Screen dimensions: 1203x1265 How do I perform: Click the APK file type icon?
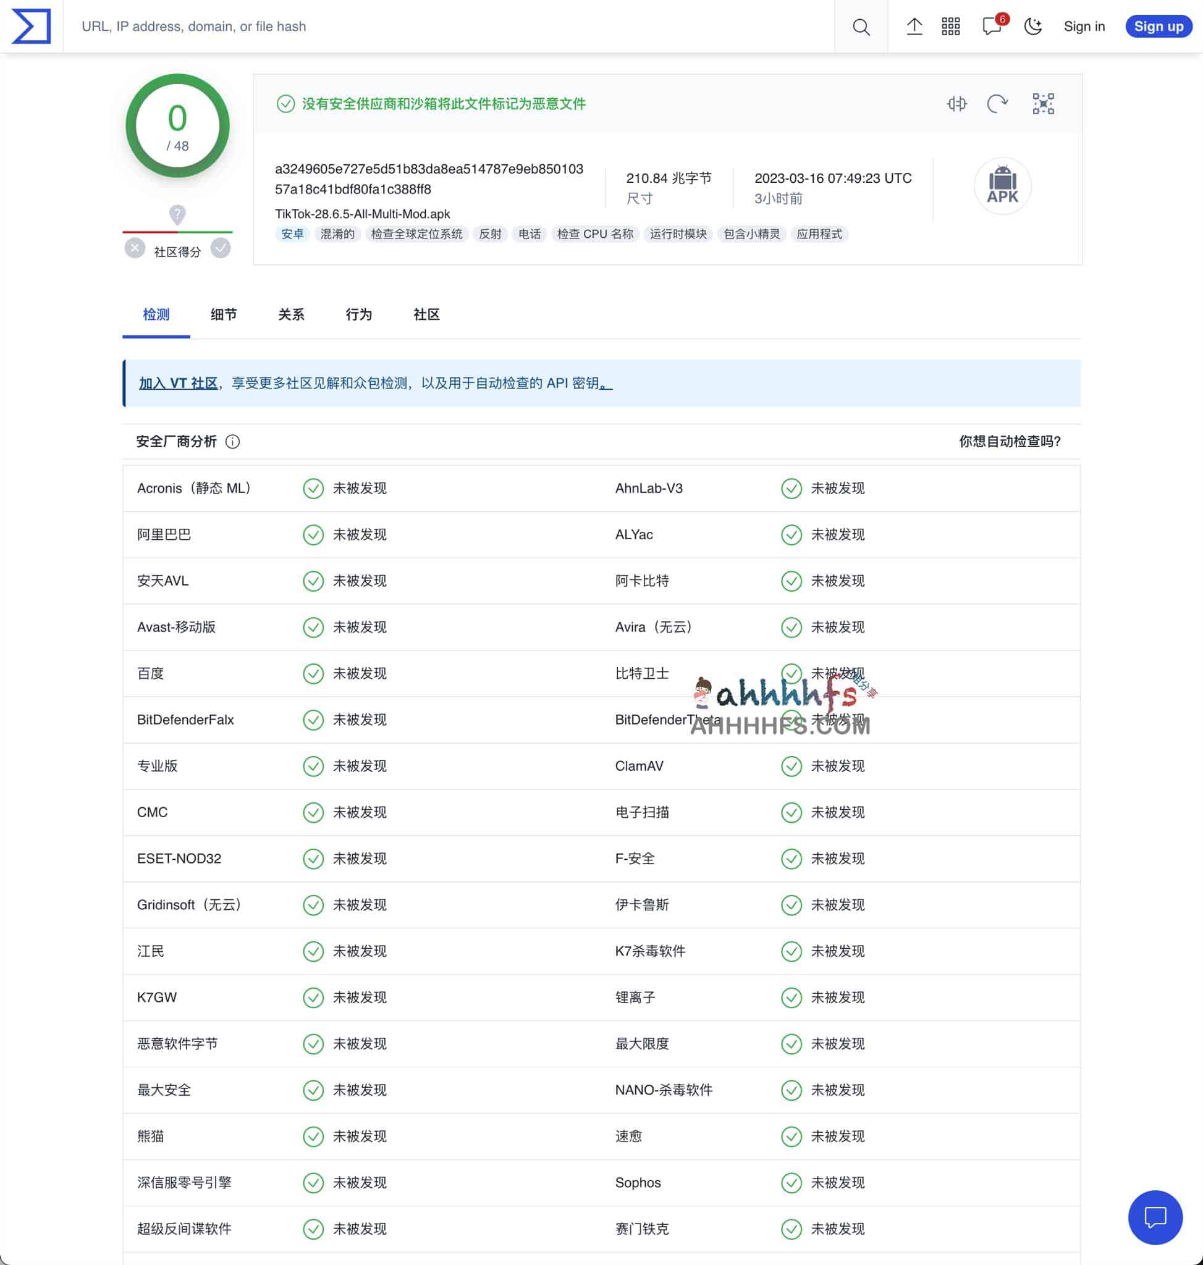click(1002, 186)
